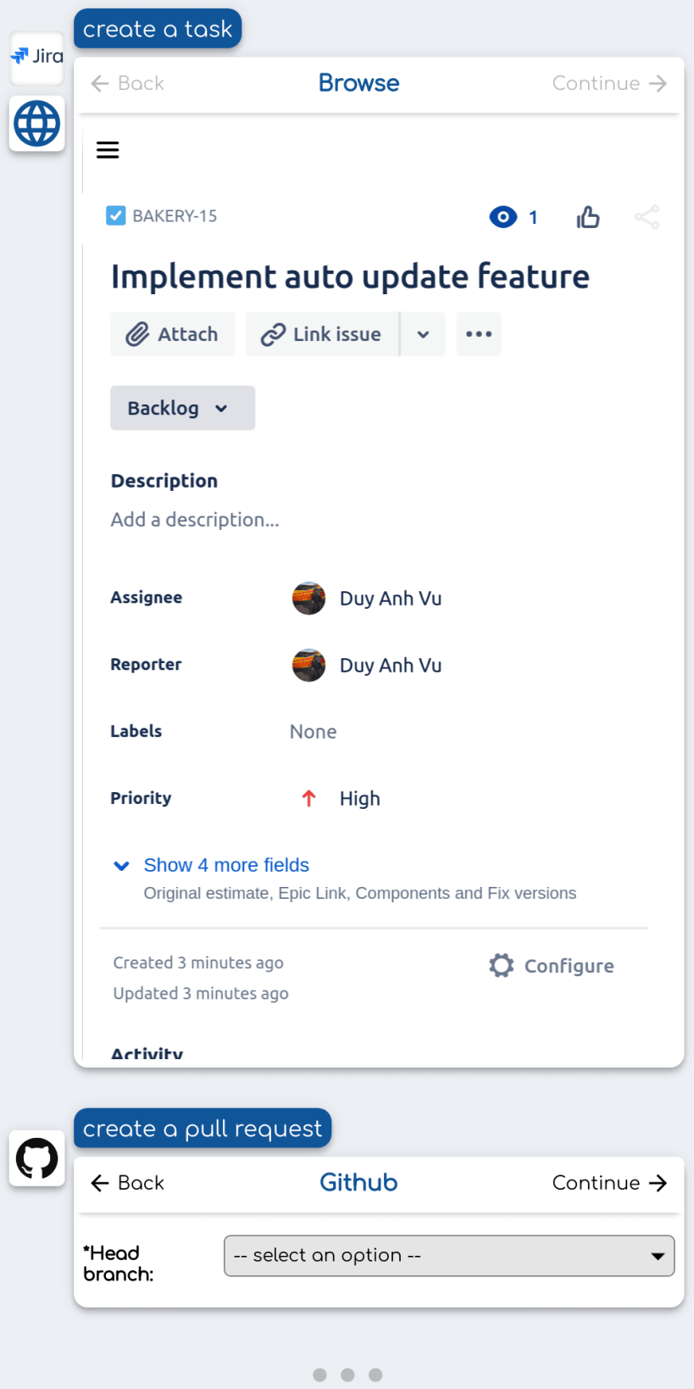
Task: Open the Backlog status dropdown
Action: point(182,408)
